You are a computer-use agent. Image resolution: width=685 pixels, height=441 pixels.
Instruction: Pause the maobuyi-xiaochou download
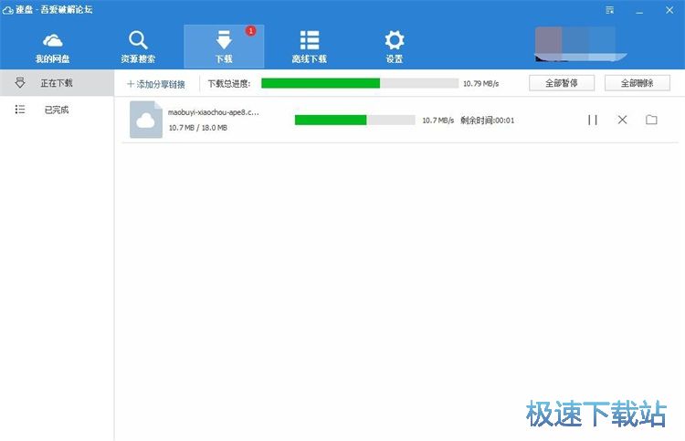(593, 120)
